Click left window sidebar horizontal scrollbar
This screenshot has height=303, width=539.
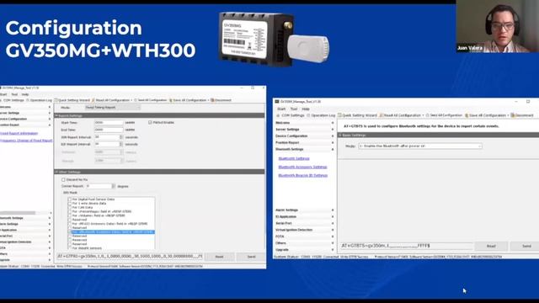click(x=18, y=213)
